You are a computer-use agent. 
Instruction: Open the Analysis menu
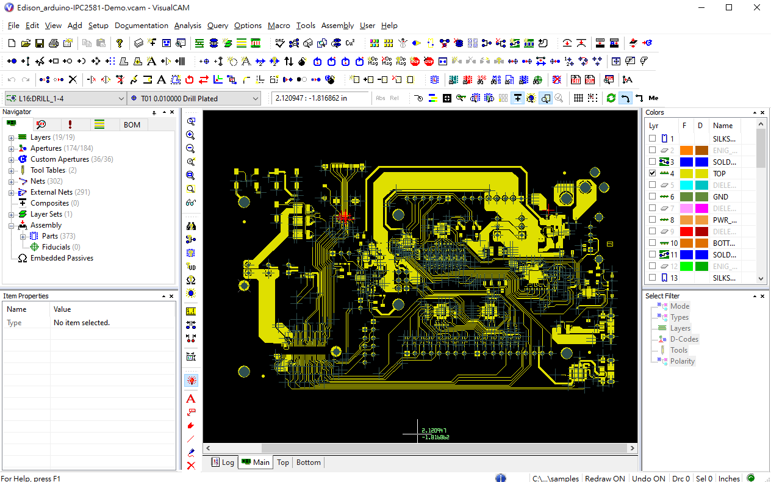click(x=187, y=26)
